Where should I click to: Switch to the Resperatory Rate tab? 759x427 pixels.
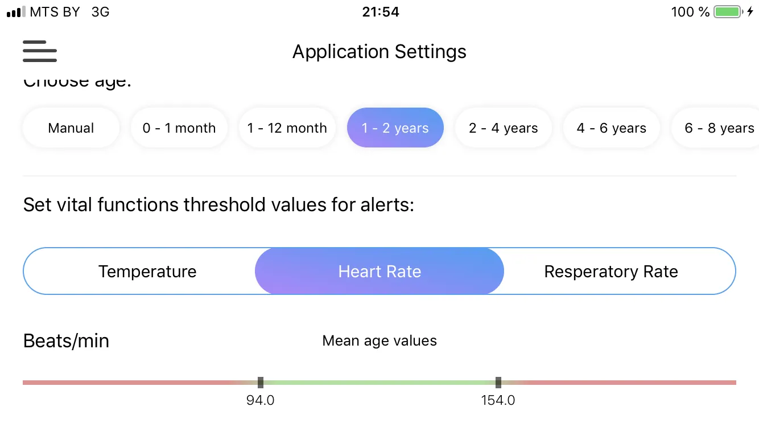click(x=611, y=272)
